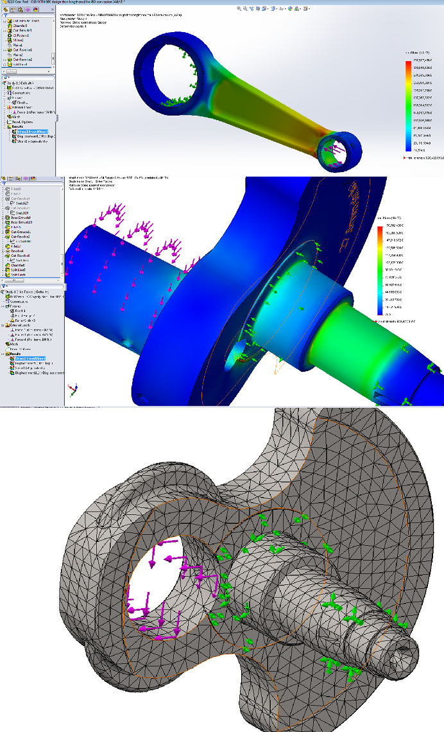Collapse External Loads node in crankshaft study

click(x=3, y=326)
